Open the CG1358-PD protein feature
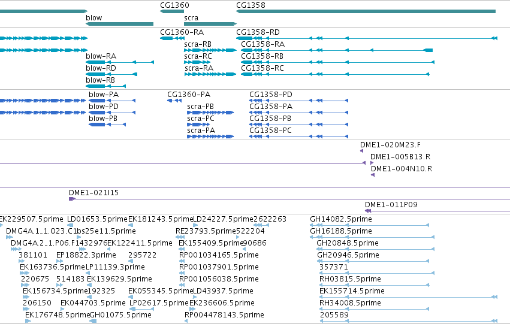 298,101
